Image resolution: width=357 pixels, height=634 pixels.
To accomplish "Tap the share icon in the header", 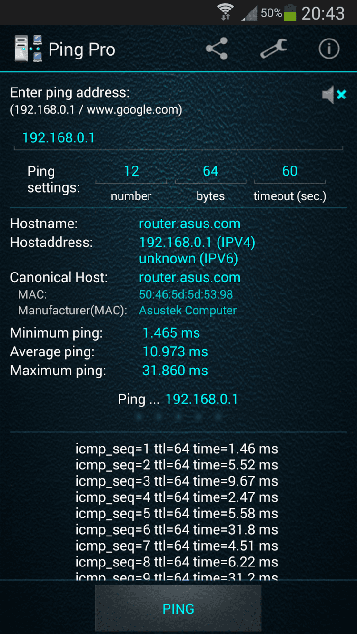I will point(217,49).
